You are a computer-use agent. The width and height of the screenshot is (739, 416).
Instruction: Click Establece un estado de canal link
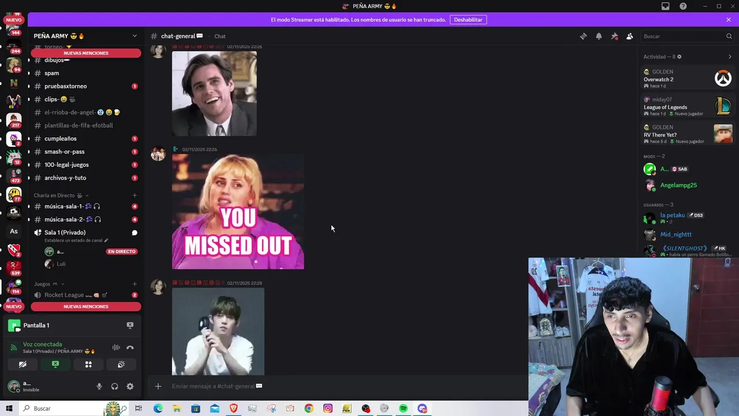click(x=76, y=240)
